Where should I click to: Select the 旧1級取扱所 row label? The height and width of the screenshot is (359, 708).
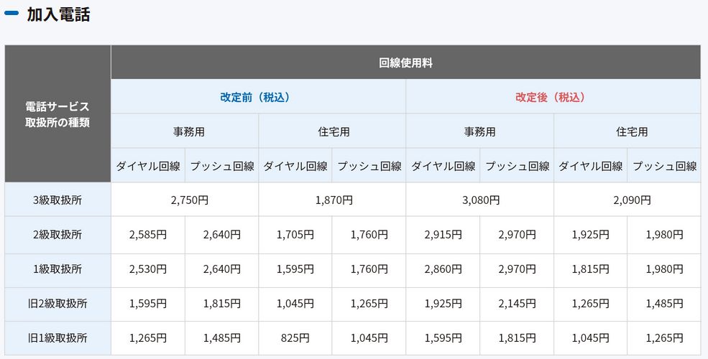click(58, 338)
